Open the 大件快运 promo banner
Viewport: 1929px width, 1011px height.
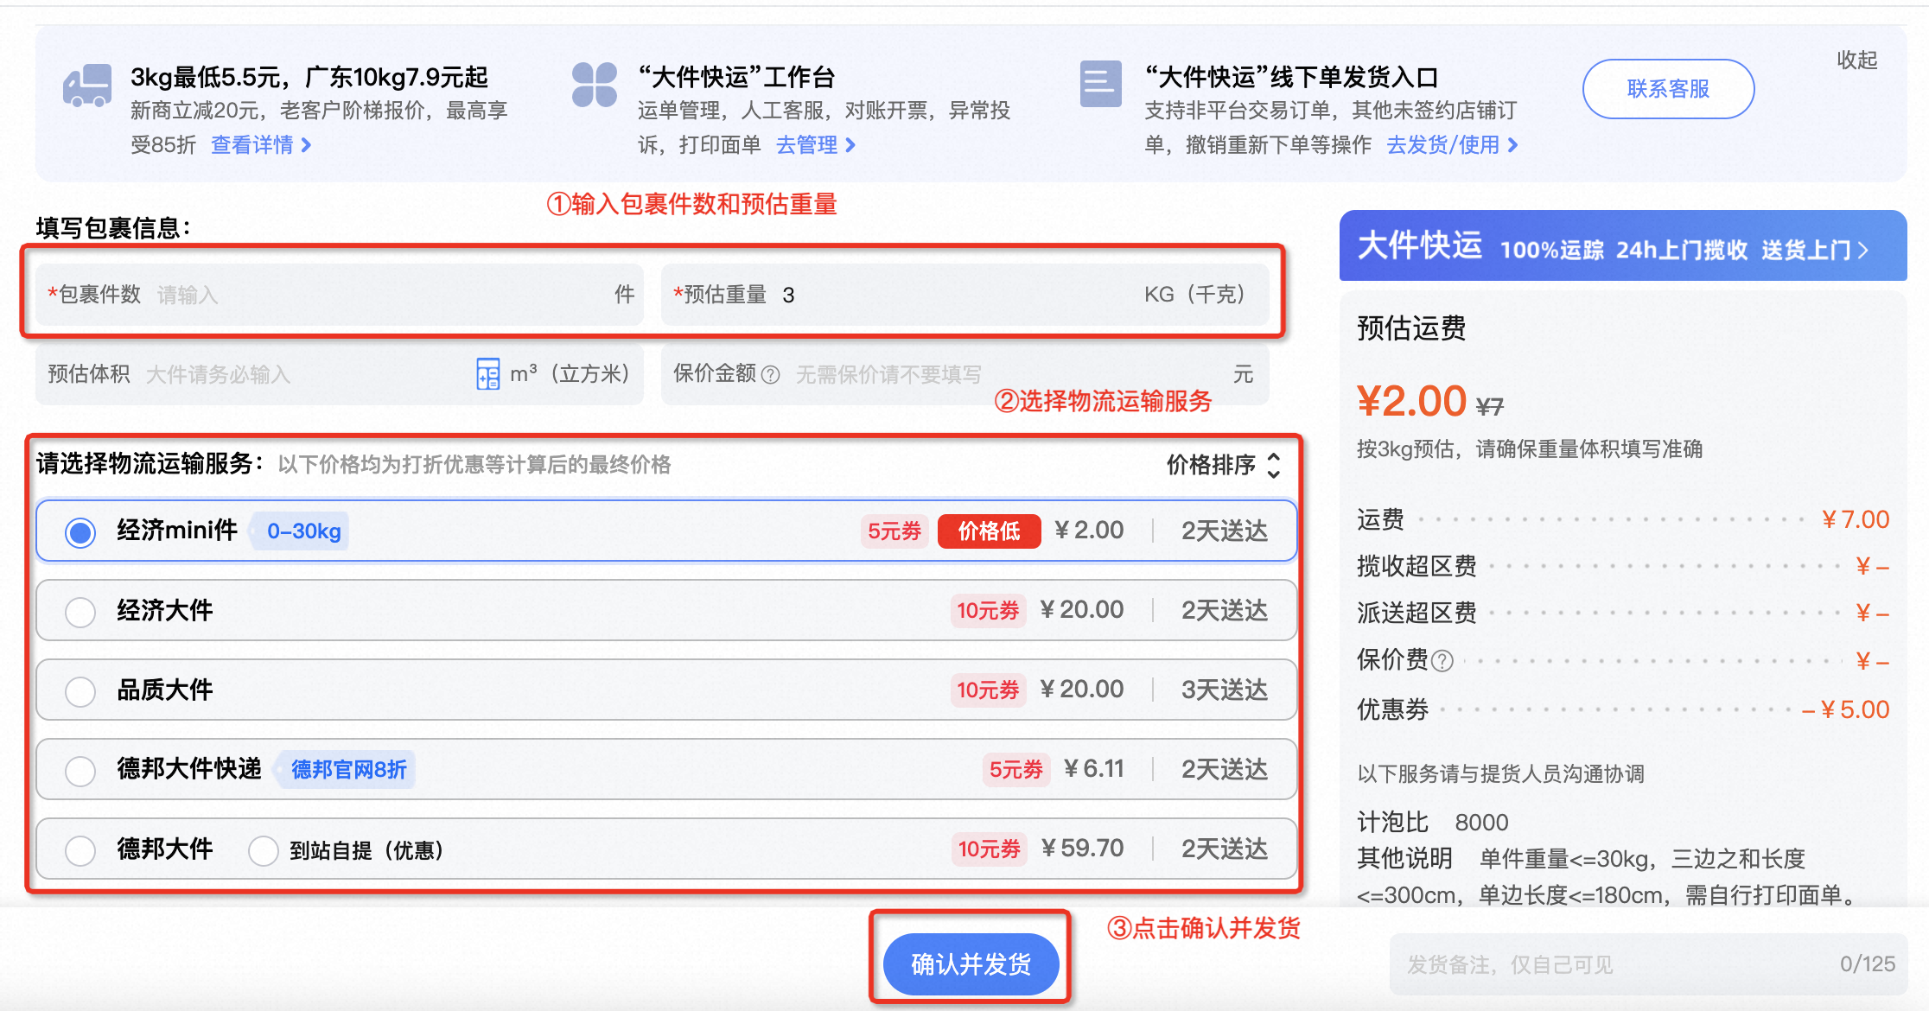[x=1622, y=246]
